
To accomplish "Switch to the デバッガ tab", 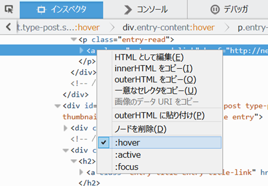I will (x=229, y=10).
